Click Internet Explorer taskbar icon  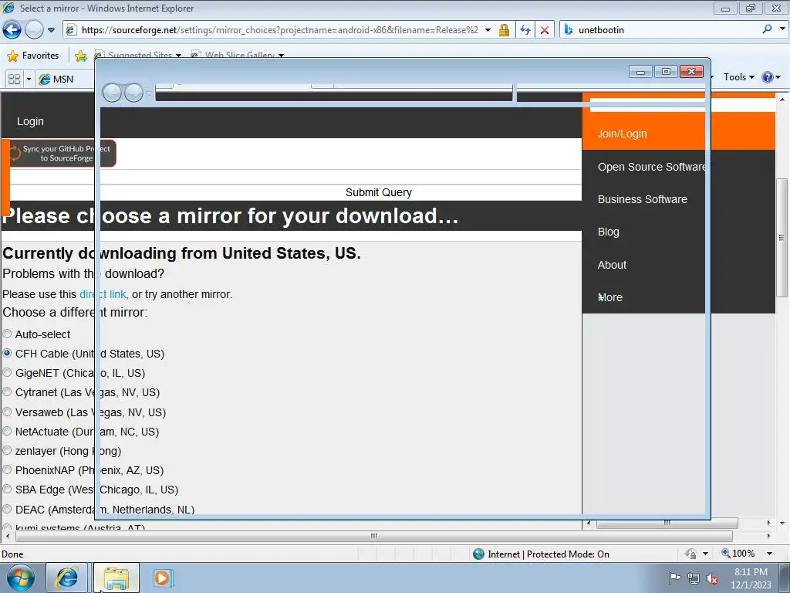67,578
